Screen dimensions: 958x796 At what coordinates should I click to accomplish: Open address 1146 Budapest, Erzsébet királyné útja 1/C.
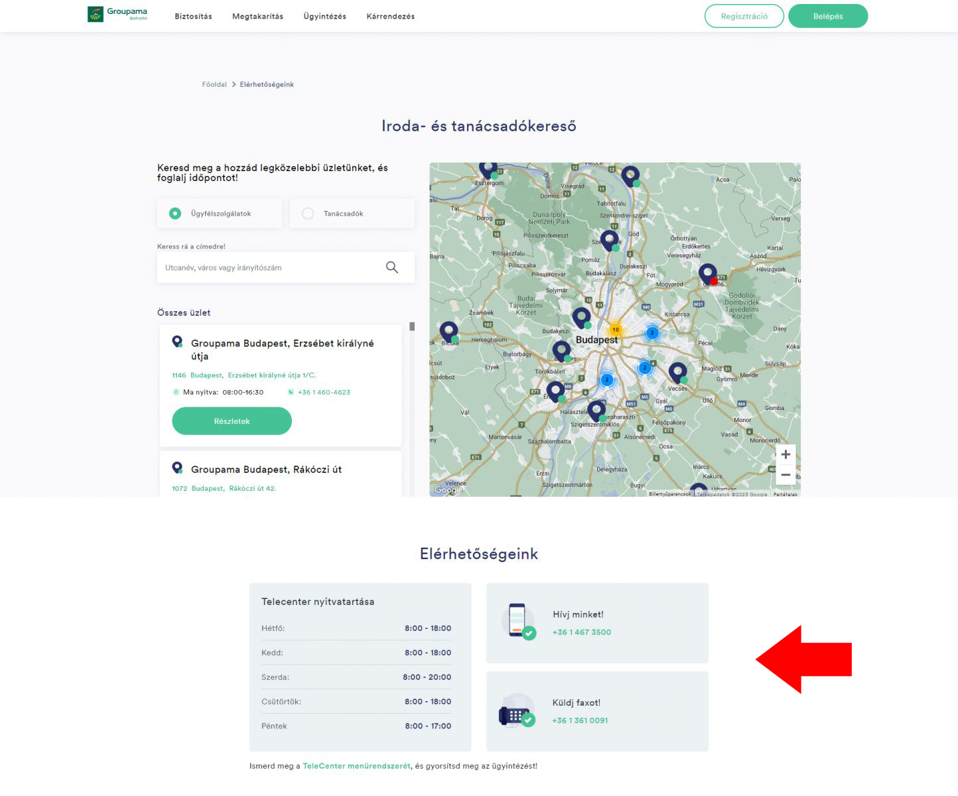point(244,375)
